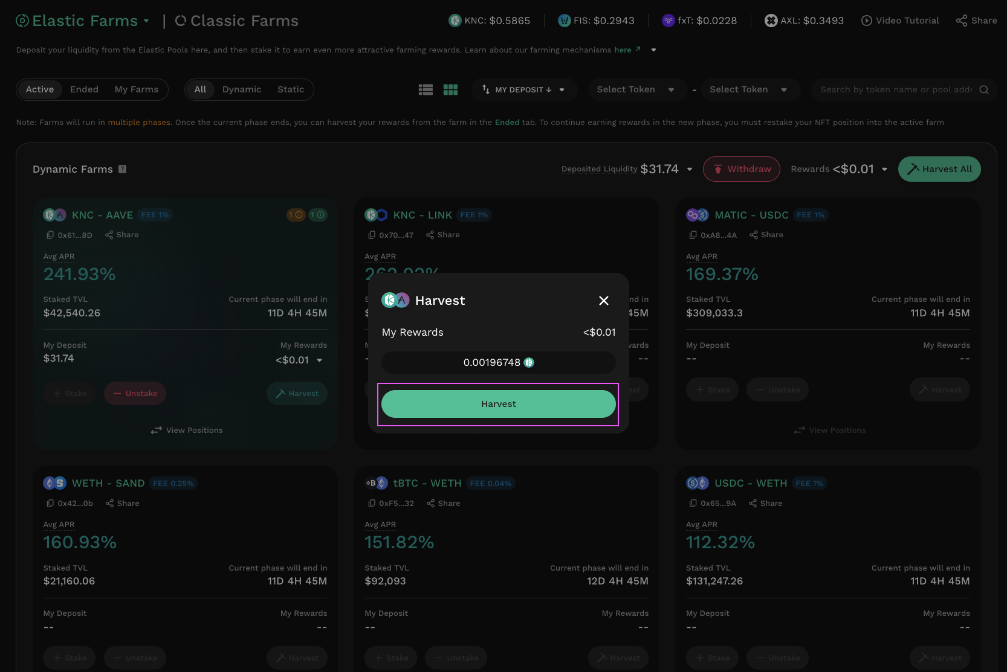Image resolution: width=1007 pixels, height=672 pixels.
Task: Click the fxT token price icon
Action: [668, 21]
